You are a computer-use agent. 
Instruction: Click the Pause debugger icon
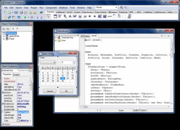[32, 17]
